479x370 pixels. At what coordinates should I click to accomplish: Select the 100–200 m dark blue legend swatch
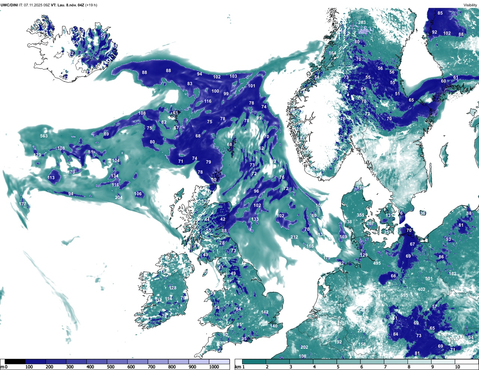[36, 361]
